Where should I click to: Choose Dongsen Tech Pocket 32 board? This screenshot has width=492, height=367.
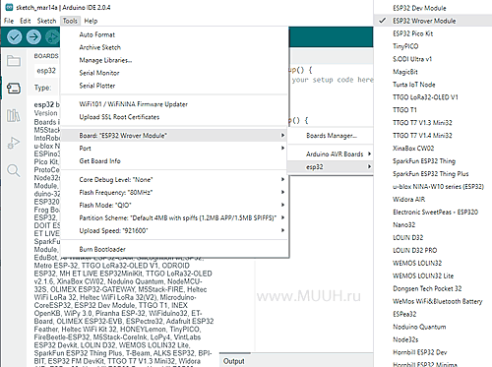[433, 288]
